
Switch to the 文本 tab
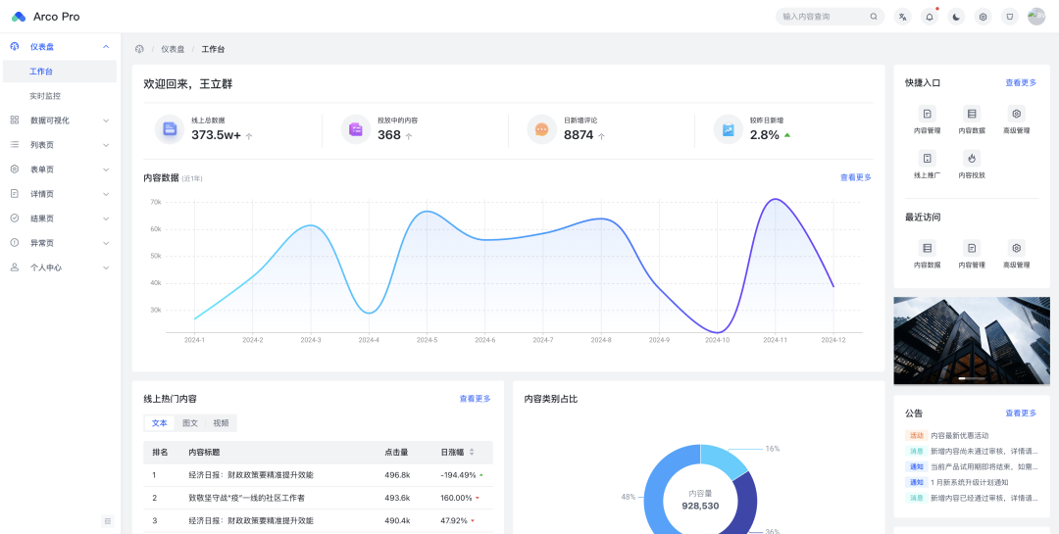(x=160, y=423)
